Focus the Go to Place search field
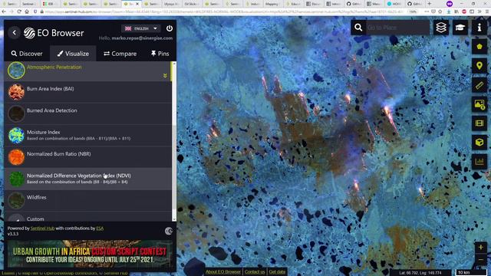The image size is (491, 276). pos(397,28)
